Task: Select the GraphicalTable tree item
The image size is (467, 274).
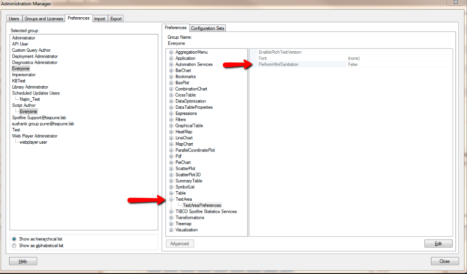Action: [189, 126]
